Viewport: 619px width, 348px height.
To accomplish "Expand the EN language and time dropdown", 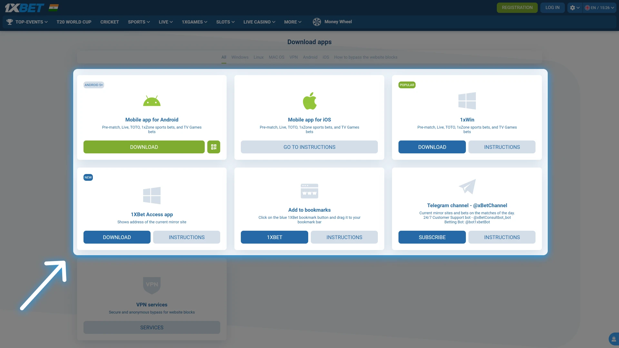I will [599, 8].
